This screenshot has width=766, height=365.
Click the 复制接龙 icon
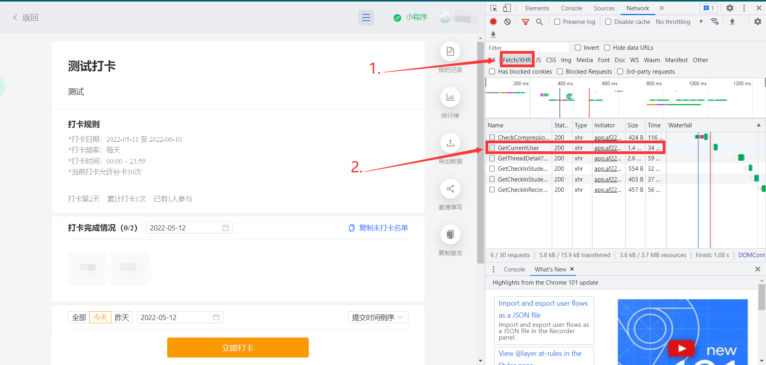[450, 234]
